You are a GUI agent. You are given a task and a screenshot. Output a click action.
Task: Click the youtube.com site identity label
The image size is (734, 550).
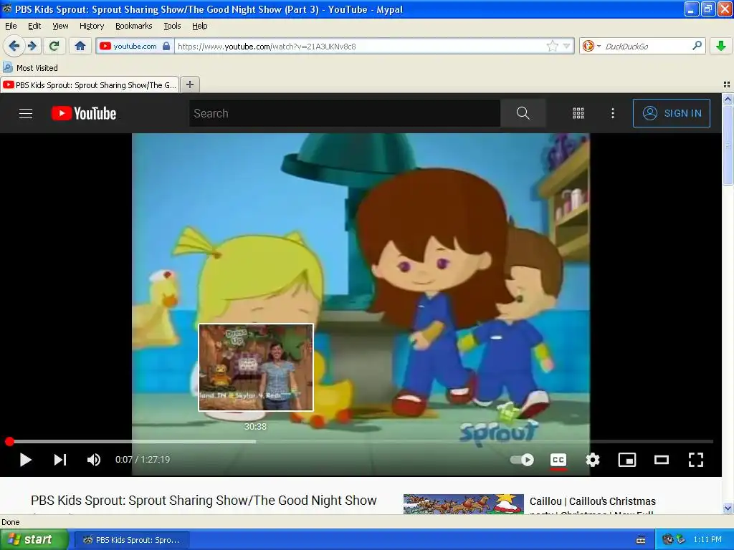pos(135,46)
